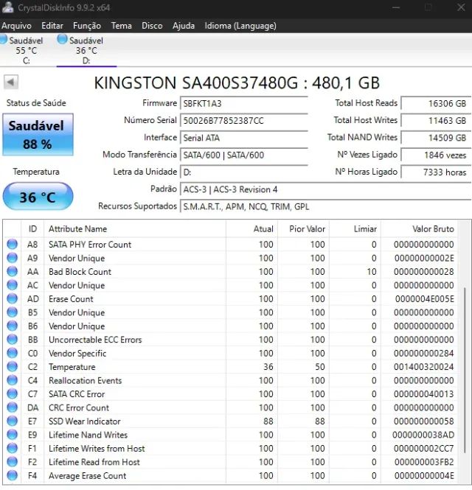The height and width of the screenshot is (490, 472).
Task: Click the Interface field Serial ATA
Action: tap(244, 138)
